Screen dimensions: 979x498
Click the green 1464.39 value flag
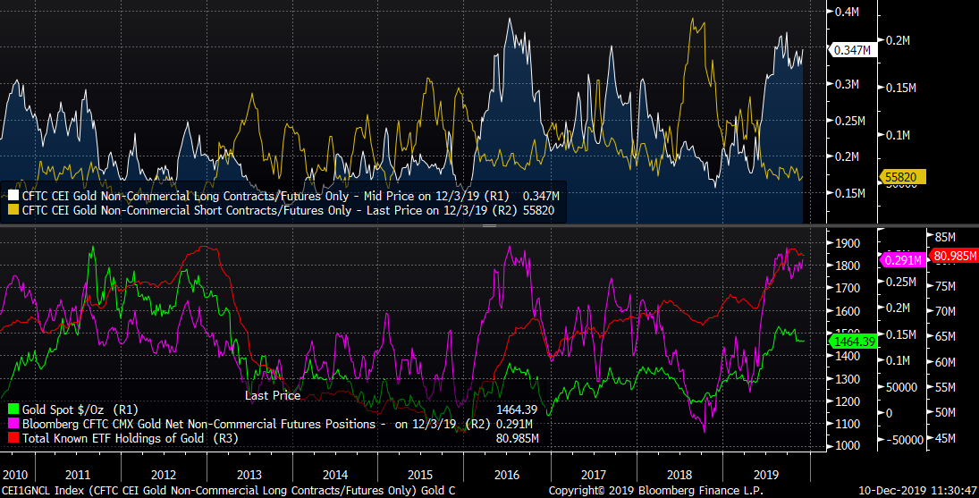tap(854, 342)
